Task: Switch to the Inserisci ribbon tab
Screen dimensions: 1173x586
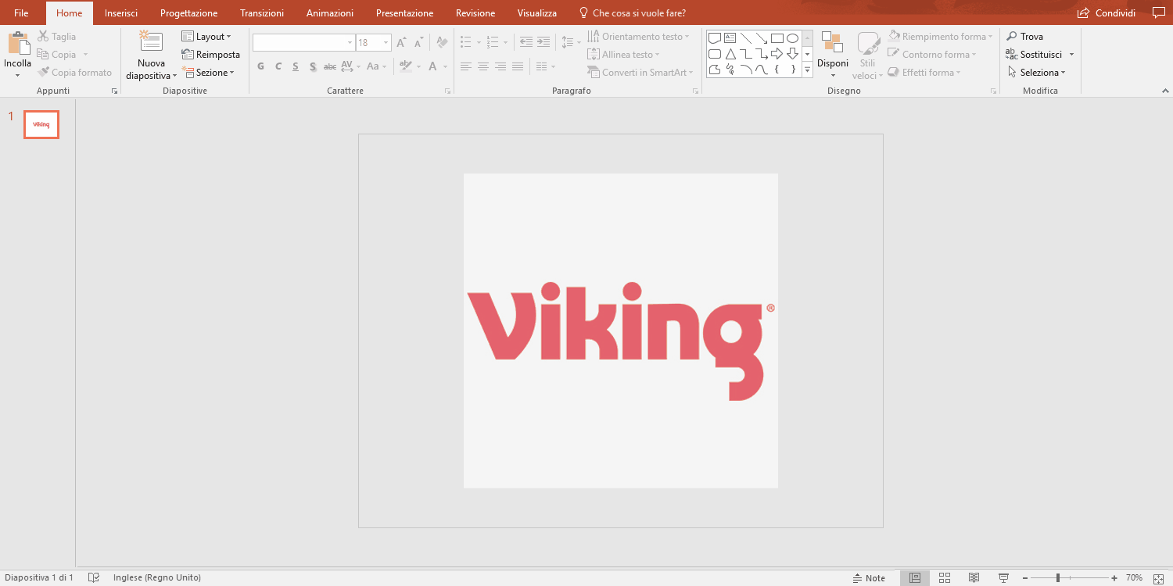Action: 121,13
